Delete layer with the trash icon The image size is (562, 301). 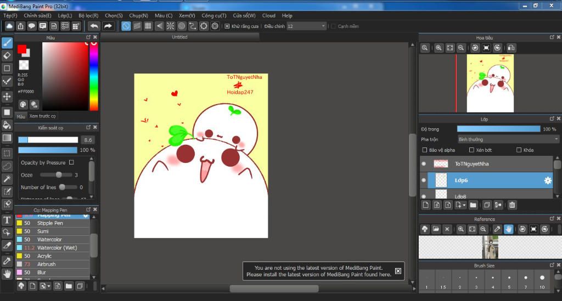pyautogui.click(x=512, y=205)
